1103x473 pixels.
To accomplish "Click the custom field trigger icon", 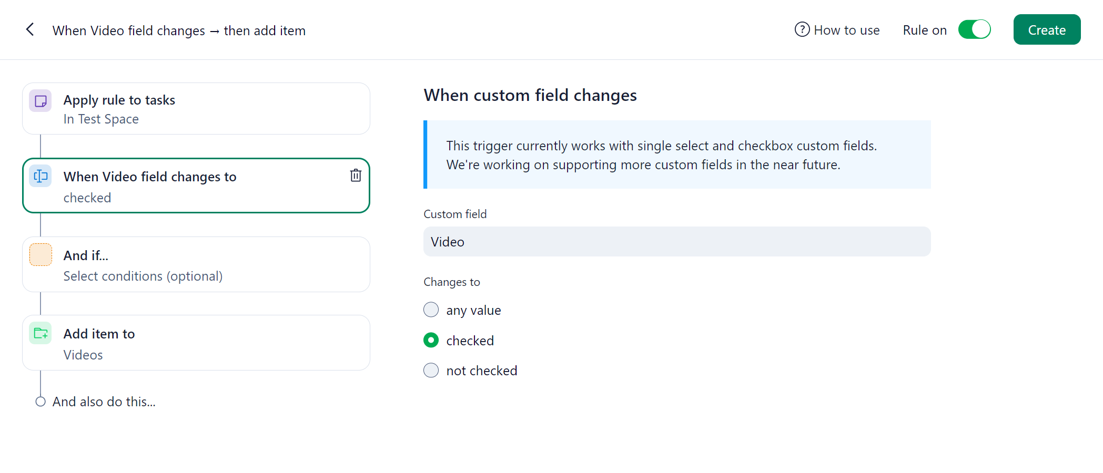I will point(41,176).
